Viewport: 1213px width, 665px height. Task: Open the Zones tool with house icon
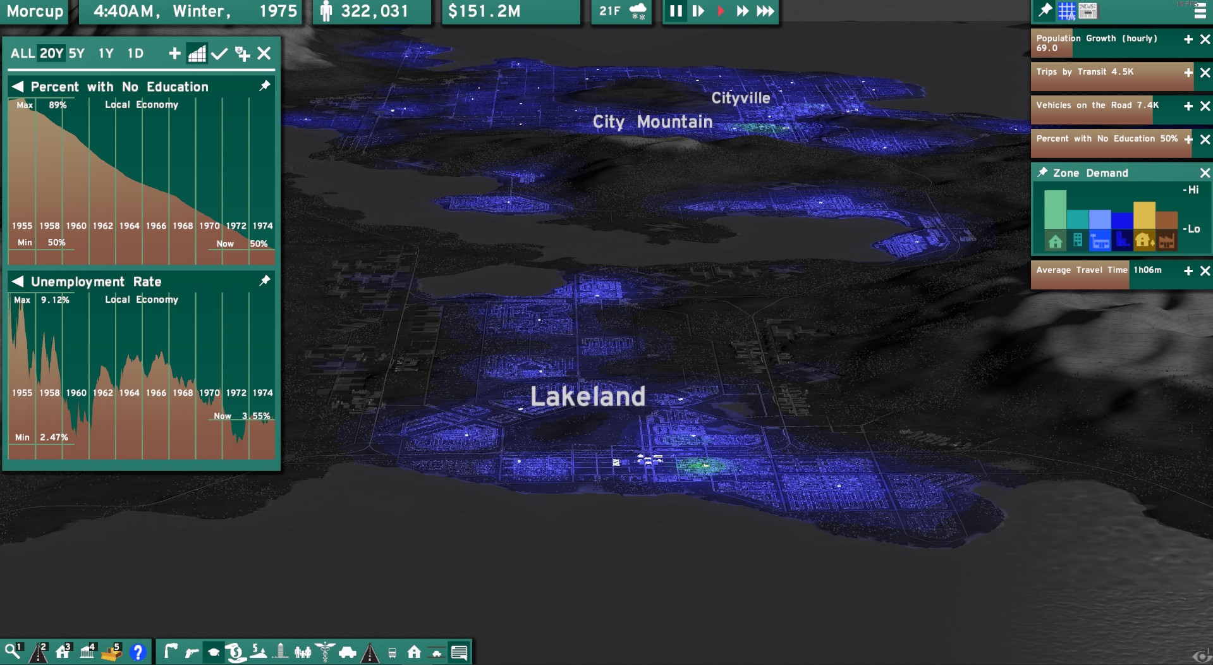pyautogui.click(x=63, y=651)
